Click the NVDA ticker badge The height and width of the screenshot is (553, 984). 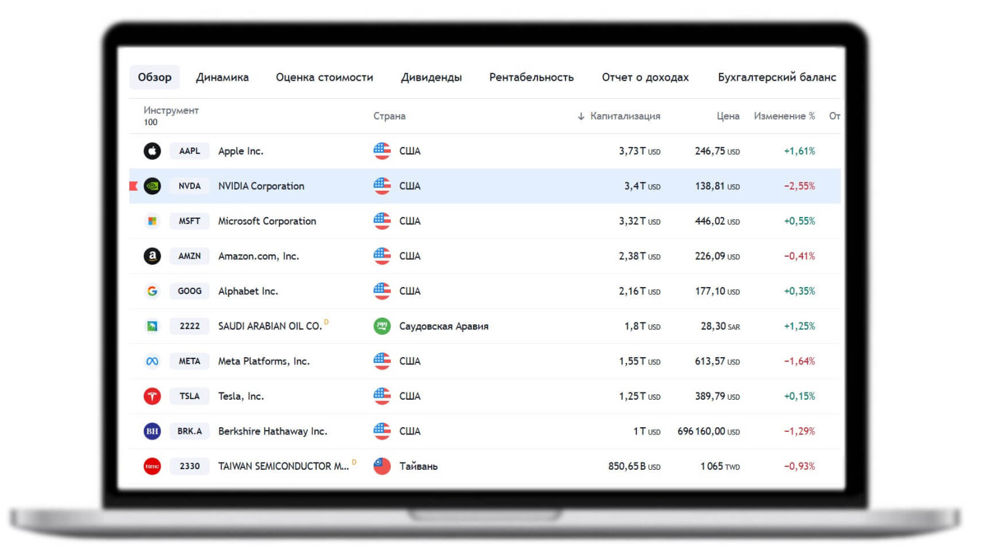coord(190,186)
